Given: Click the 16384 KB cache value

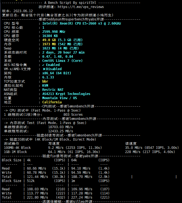Looking at the screenshot, I should [x=50, y=36].
